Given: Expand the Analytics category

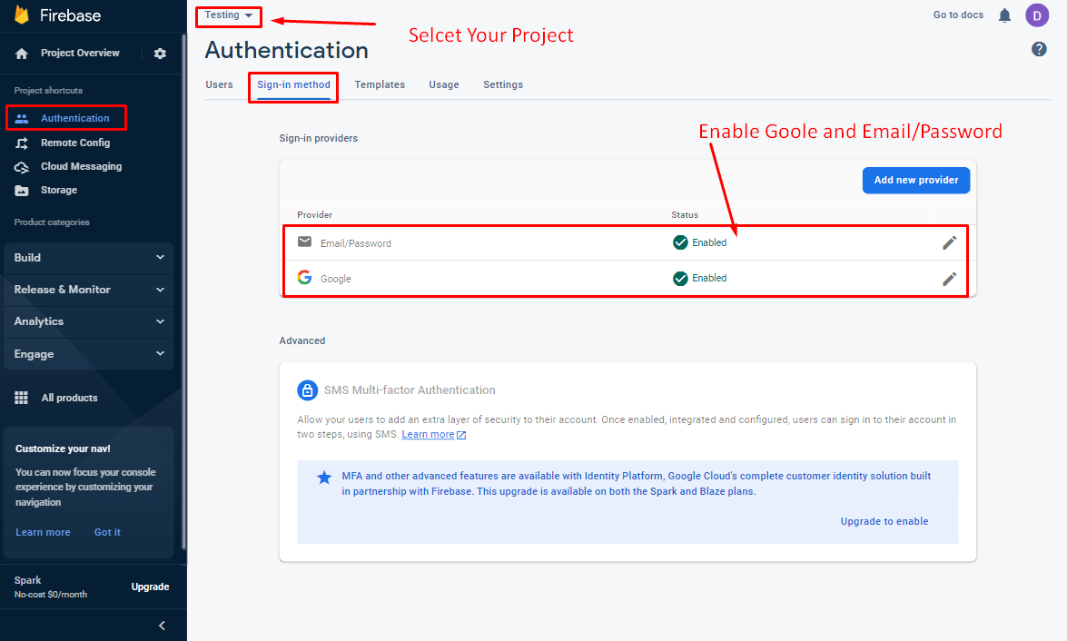Looking at the screenshot, I should (88, 321).
